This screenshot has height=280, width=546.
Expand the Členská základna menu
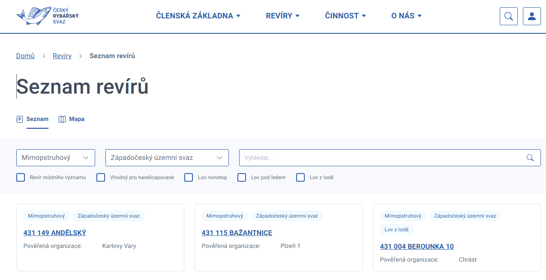click(198, 16)
